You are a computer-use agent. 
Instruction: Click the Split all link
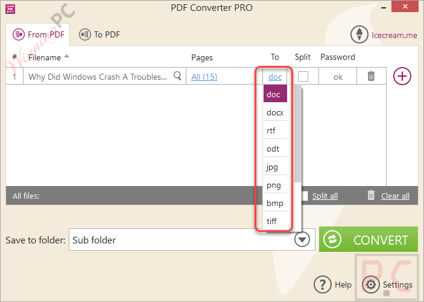(x=325, y=196)
